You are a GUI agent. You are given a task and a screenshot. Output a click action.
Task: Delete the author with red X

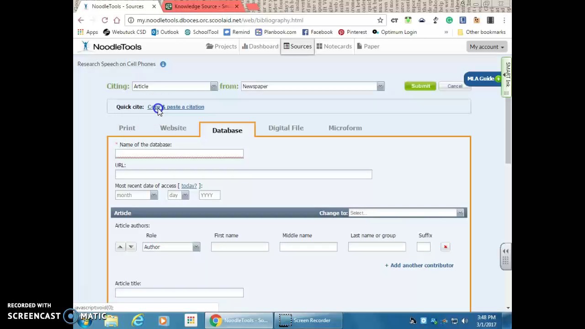(x=445, y=247)
